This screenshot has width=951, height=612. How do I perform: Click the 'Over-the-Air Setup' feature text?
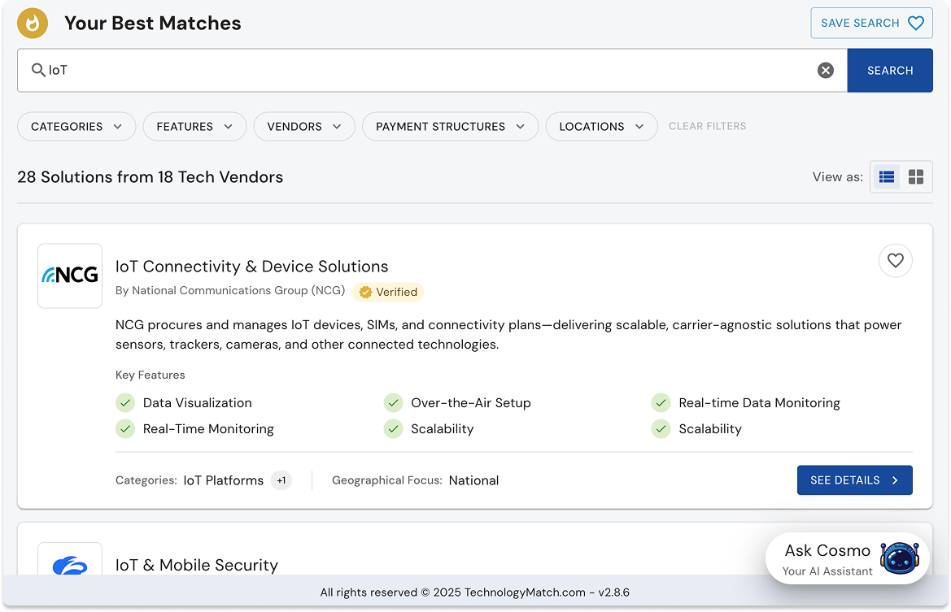tap(471, 403)
